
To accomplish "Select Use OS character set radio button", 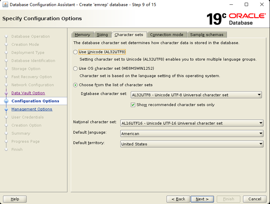I will pyautogui.click(x=75, y=69).
